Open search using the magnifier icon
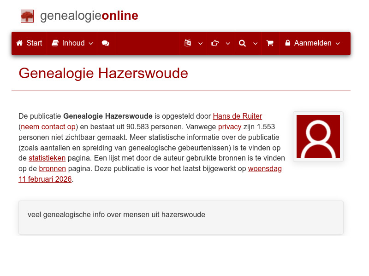Image resolution: width=369 pixels, height=276 pixels. (x=242, y=43)
